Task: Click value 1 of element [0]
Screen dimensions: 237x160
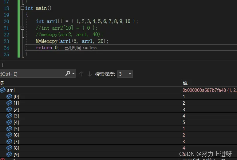Action: 184,97
